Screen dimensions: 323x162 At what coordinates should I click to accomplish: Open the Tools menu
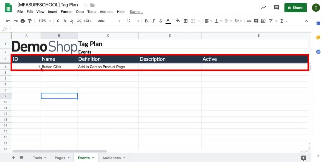(x=92, y=12)
